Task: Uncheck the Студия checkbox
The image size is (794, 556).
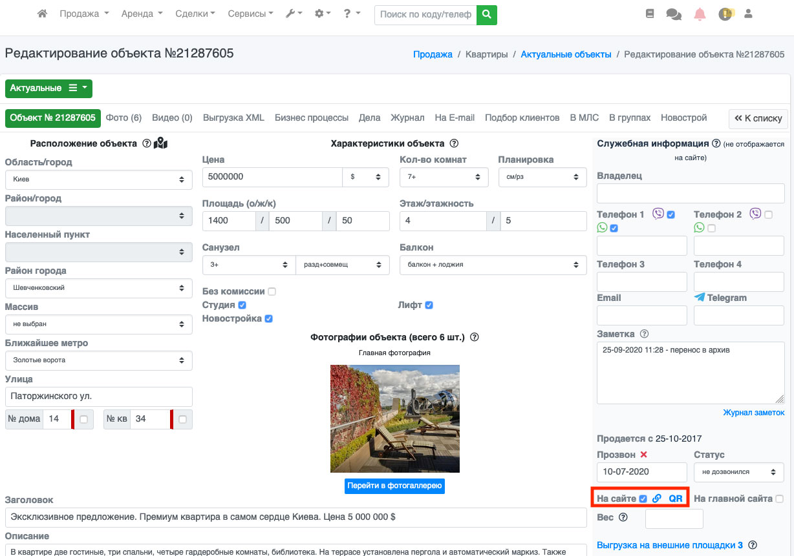Action: coord(242,305)
